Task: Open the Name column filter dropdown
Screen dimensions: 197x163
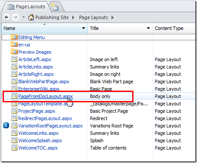Action: point(83,28)
